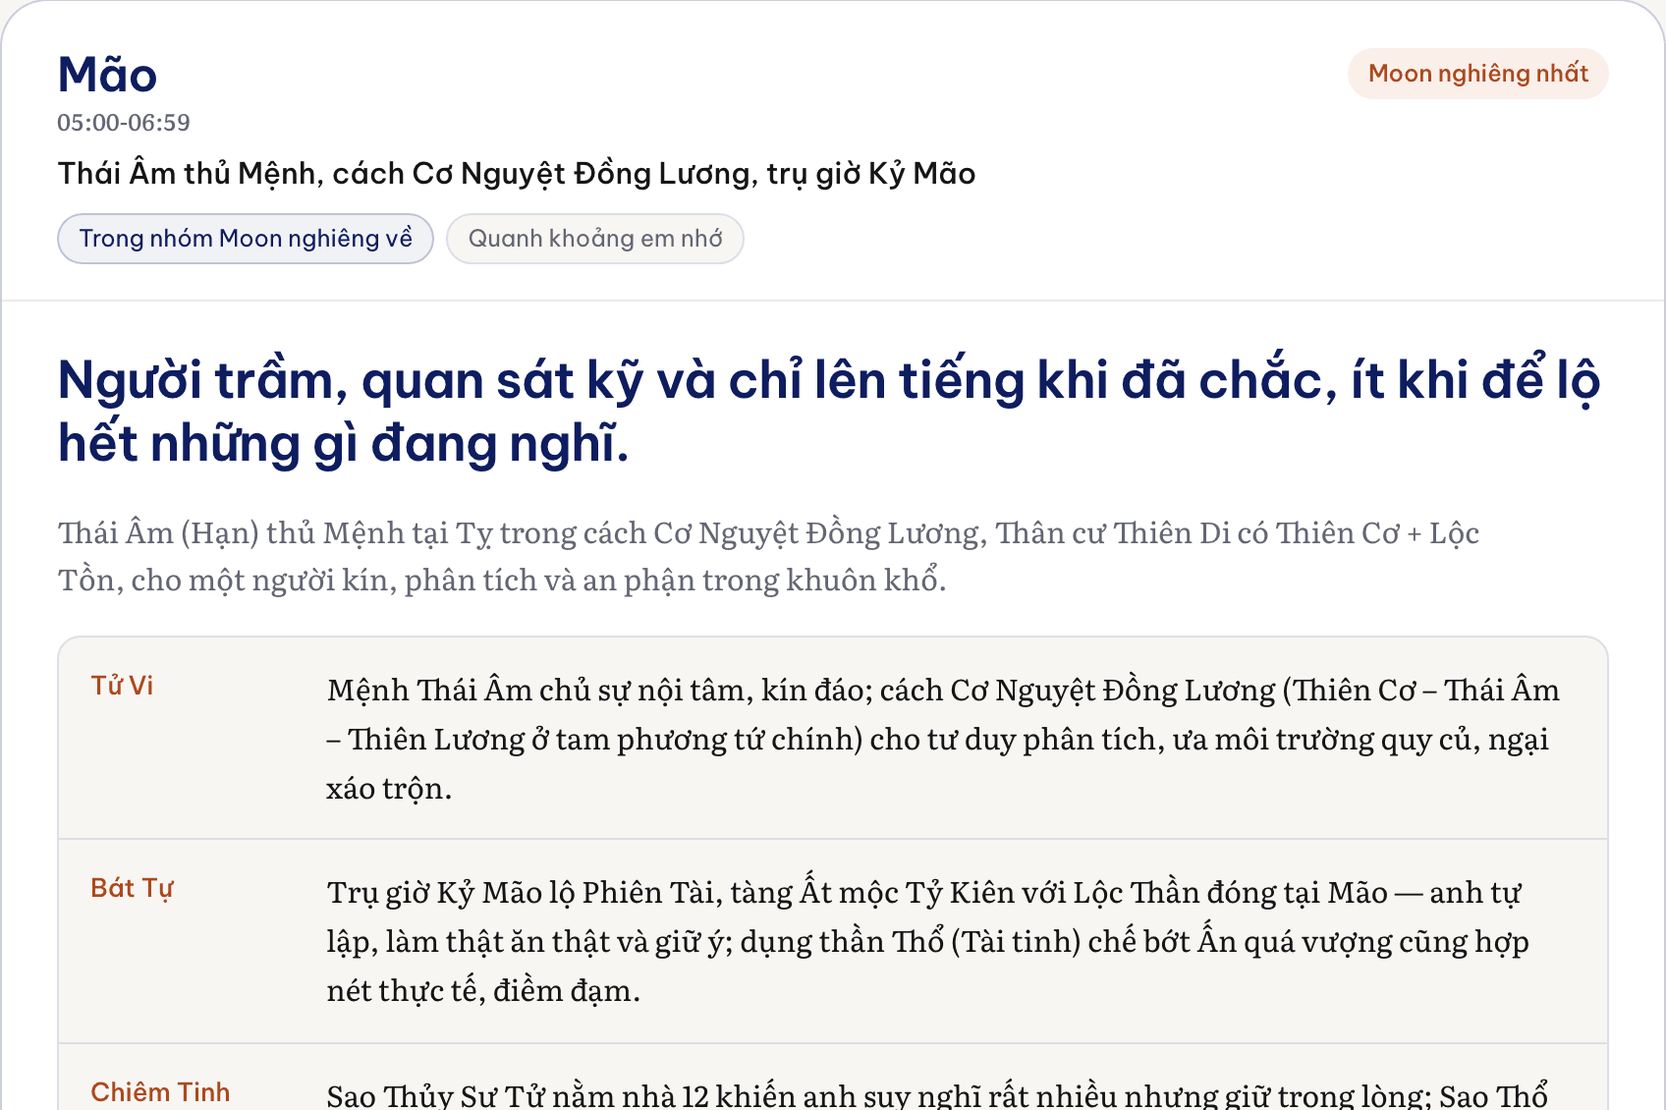Click the "Moon nghiêng nhất" badge
This screenshot has width=1666, height=1110.
(1477, 74)
